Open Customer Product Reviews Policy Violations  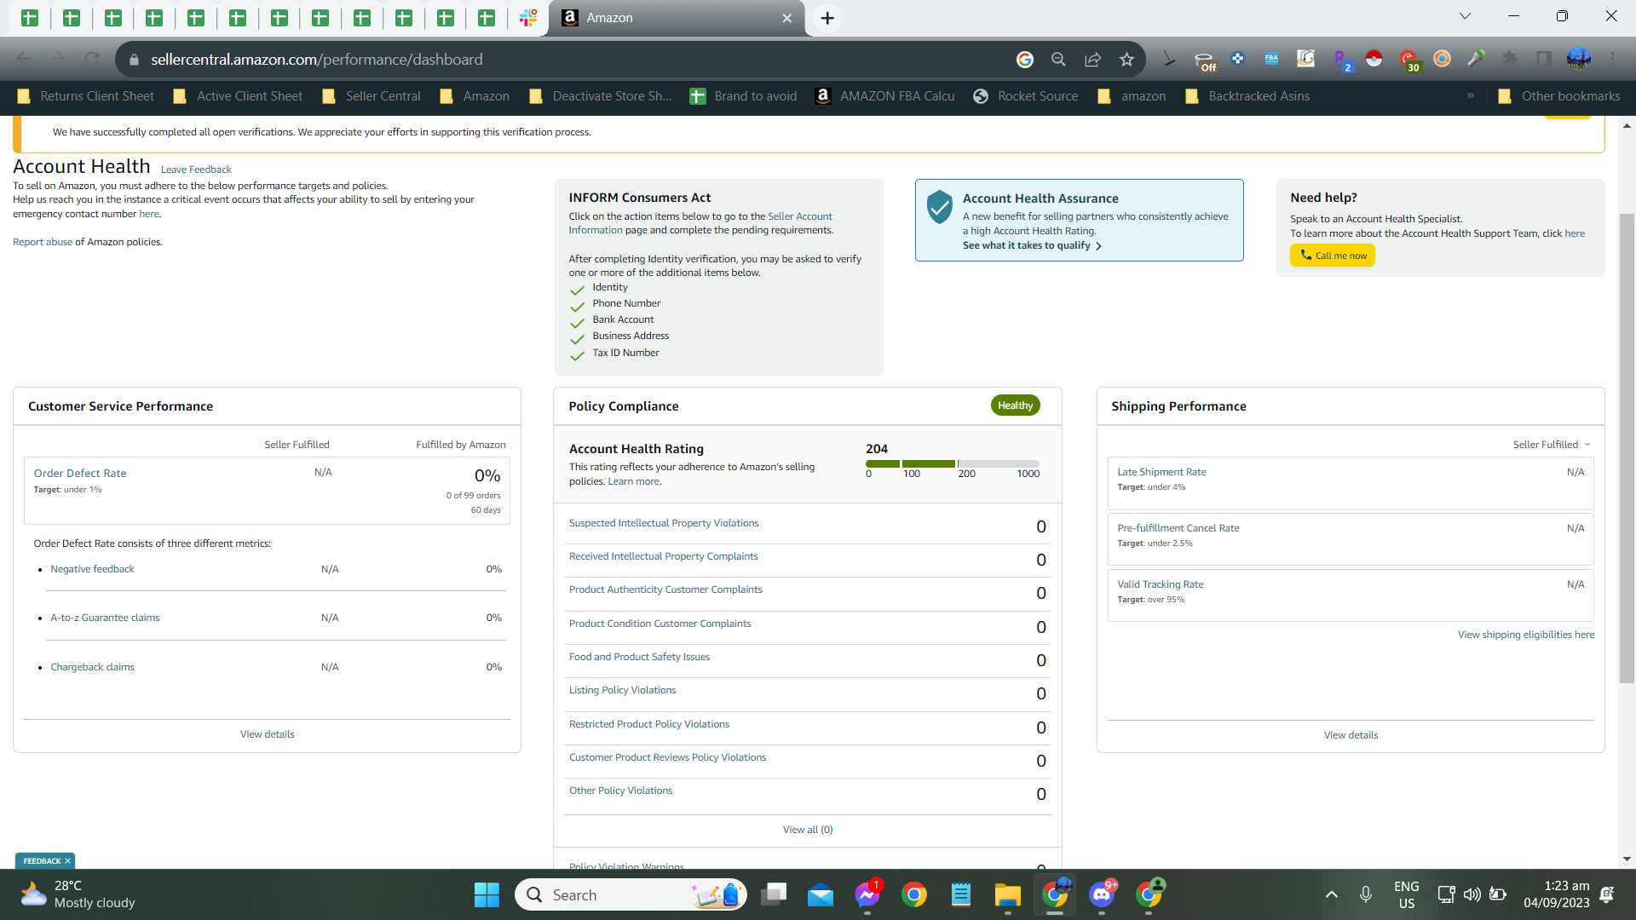click(x=667, y=757)
